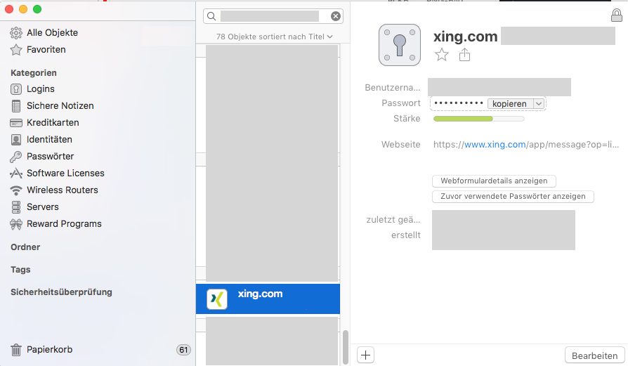Add new item with plus button
Screen dimensions: 628x366
[366, 355]
